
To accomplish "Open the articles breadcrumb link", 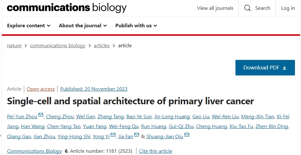I will (101, 46).
